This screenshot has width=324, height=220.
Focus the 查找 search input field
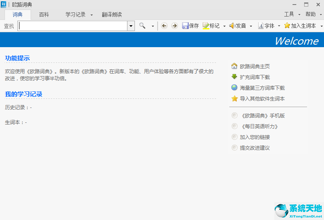[72, 26]
